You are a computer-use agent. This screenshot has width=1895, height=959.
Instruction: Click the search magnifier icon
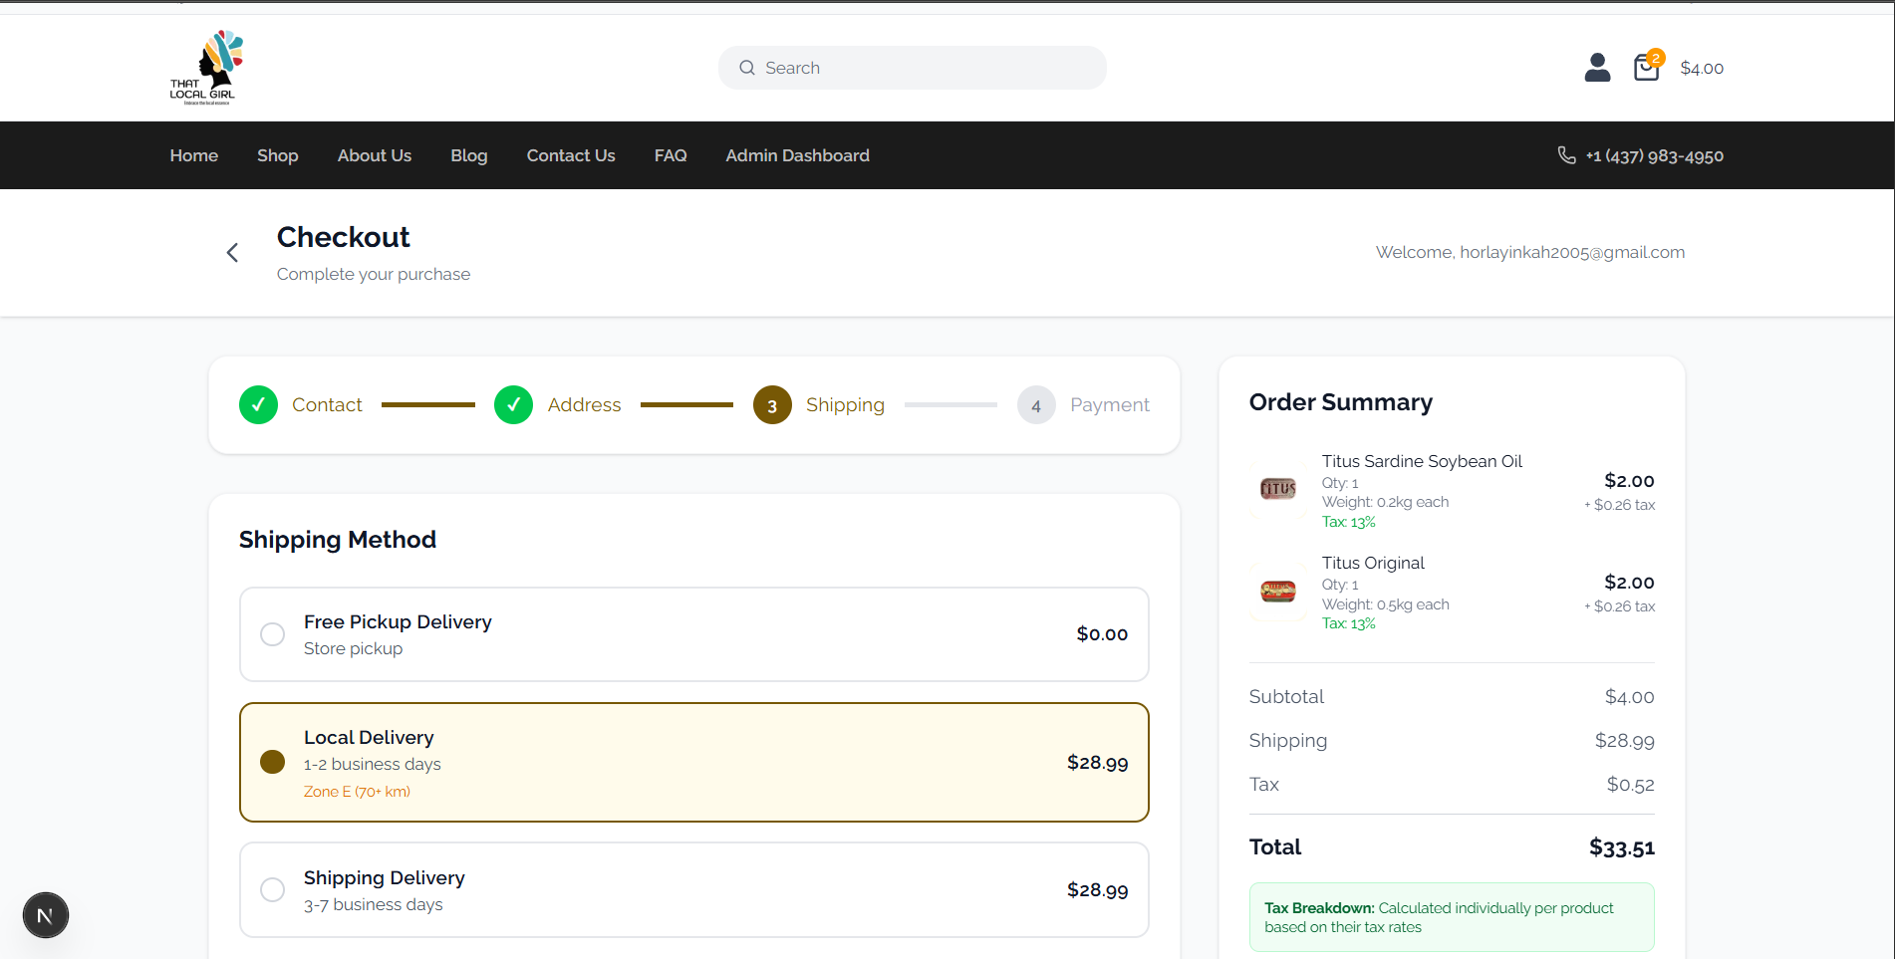746,67
